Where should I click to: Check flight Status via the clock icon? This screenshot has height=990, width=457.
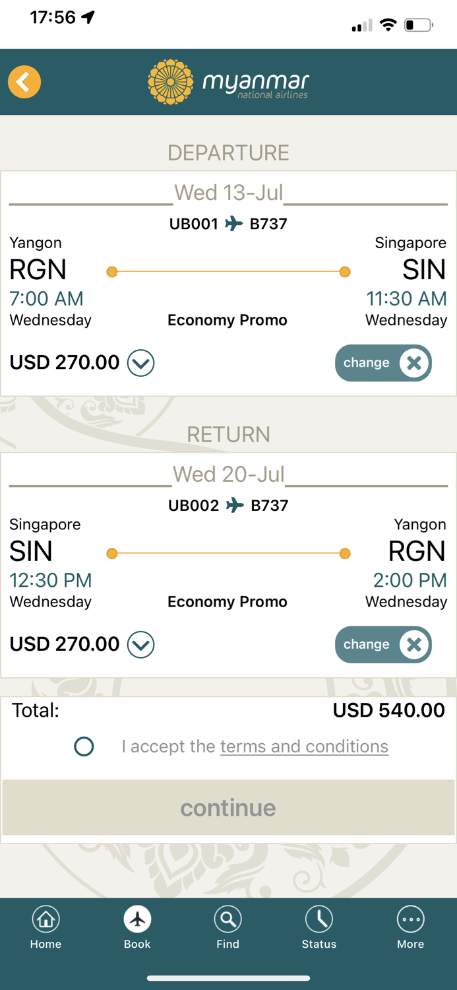tap(319, 918)
